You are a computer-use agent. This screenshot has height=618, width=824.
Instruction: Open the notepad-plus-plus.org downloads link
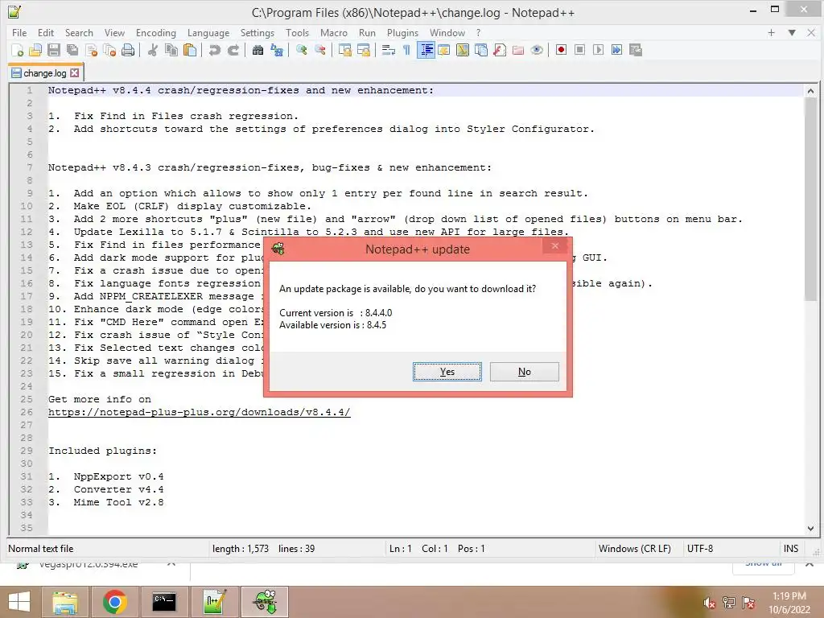(x=200, y=412)
